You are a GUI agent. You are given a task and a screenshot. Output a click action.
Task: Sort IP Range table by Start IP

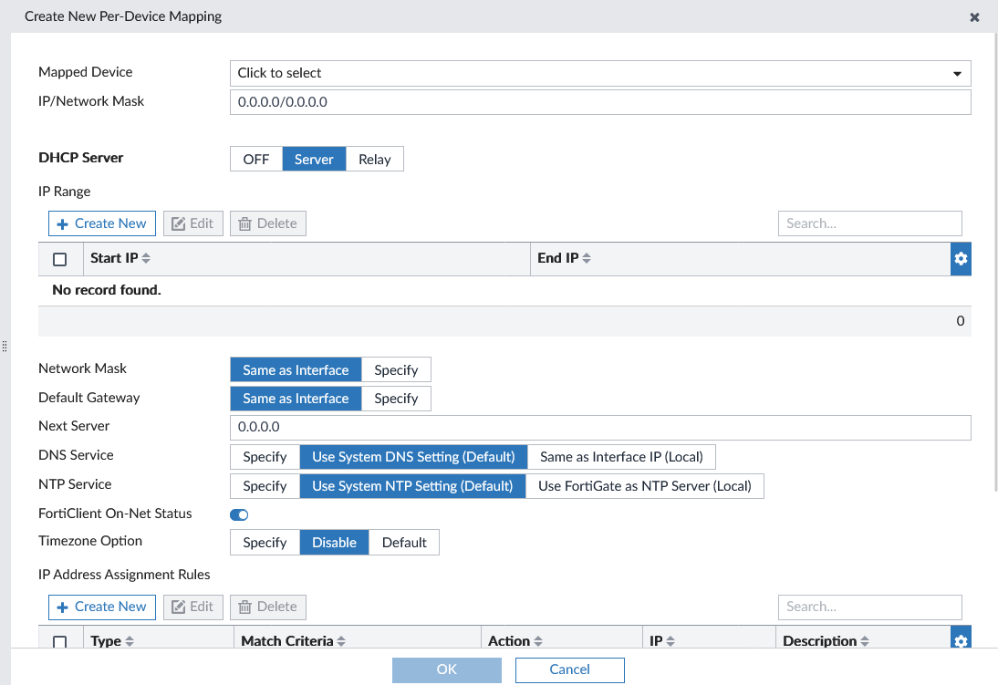[x=146, y=259]
